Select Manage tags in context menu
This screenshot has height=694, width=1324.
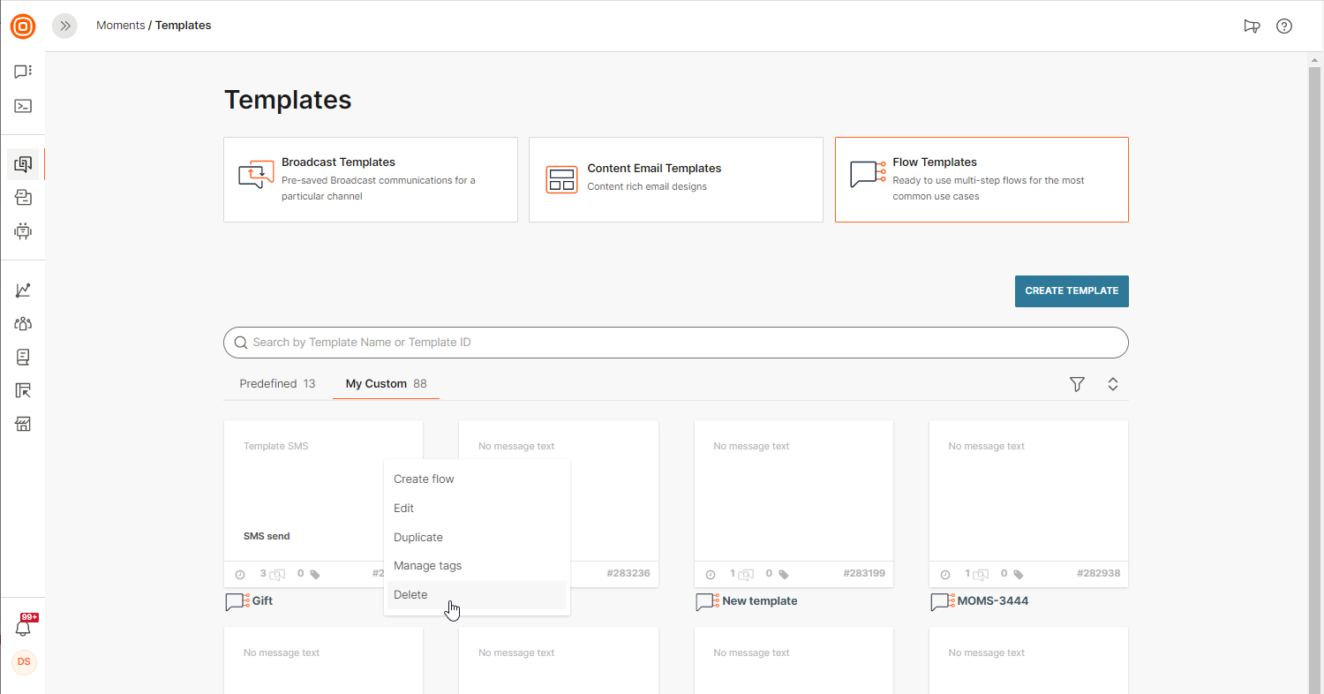(x=427, y=565)
